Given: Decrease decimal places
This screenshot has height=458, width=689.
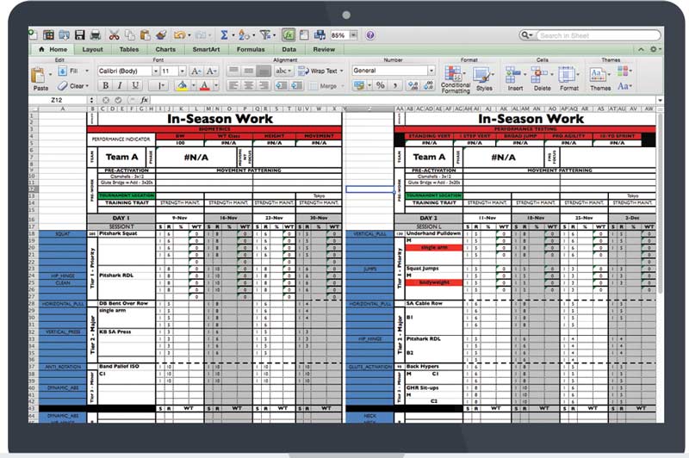Looking at the screenshot, I should point(428,85).
